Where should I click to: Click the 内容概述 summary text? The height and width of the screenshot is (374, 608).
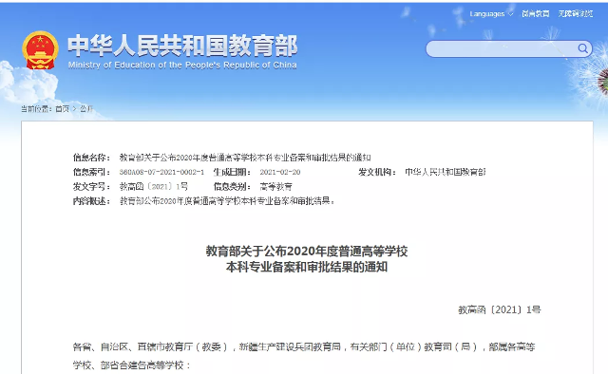coord(227,201)
